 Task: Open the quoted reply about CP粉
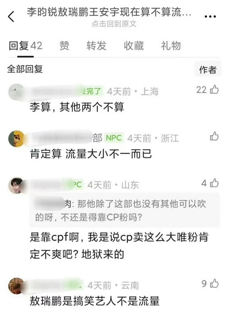(124, 210)
